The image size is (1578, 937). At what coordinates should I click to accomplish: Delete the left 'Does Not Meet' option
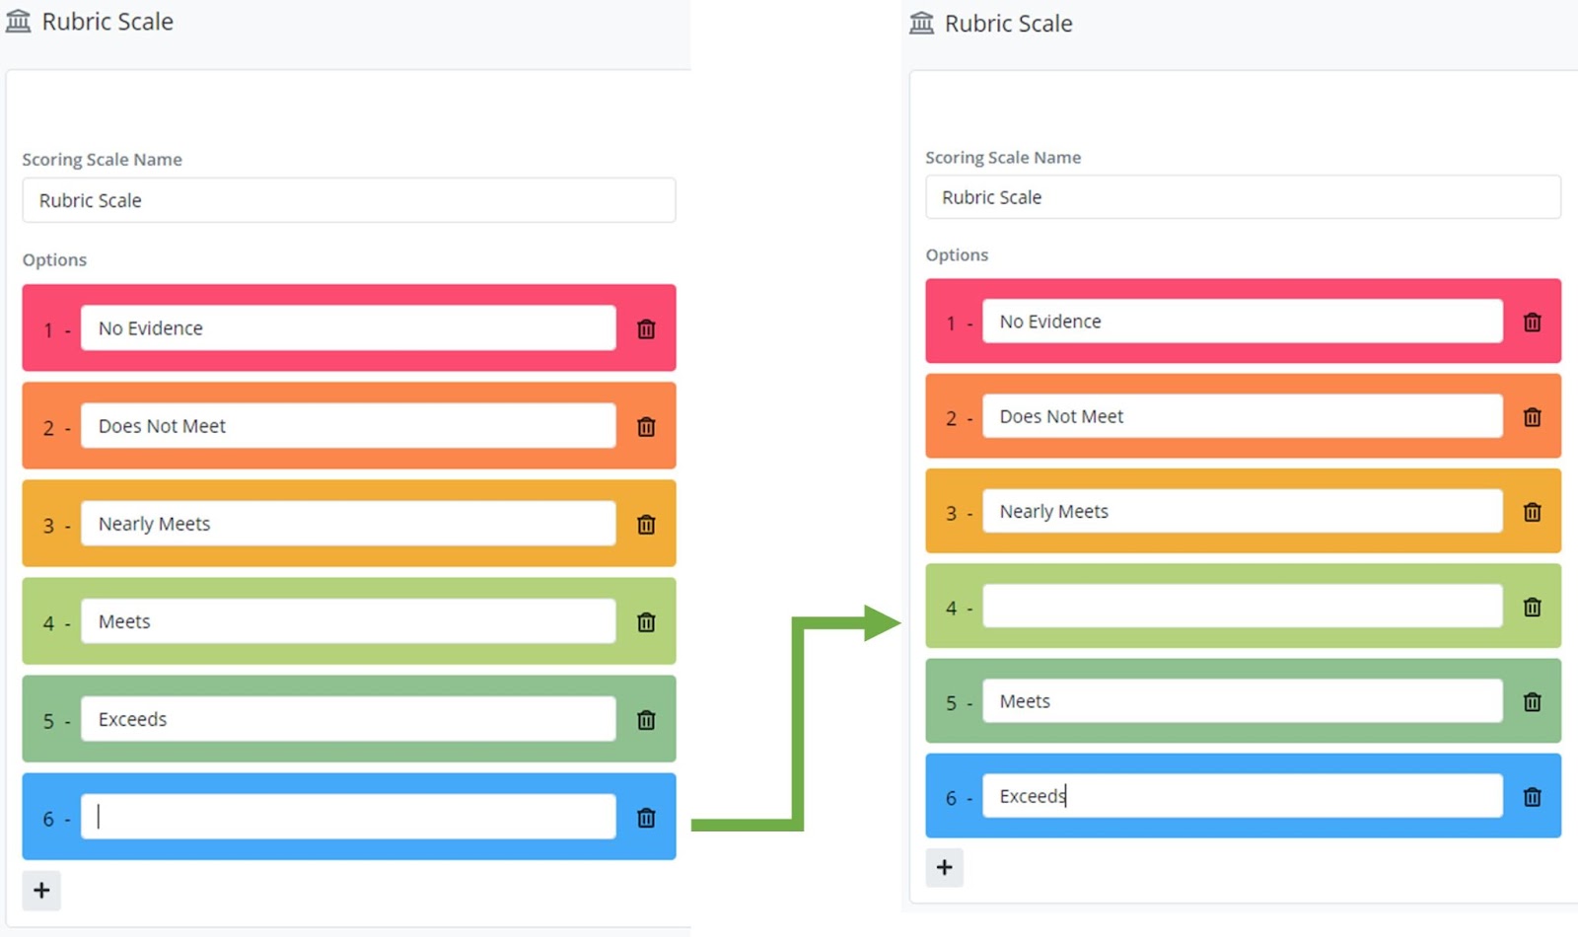(x=646, y=427)
